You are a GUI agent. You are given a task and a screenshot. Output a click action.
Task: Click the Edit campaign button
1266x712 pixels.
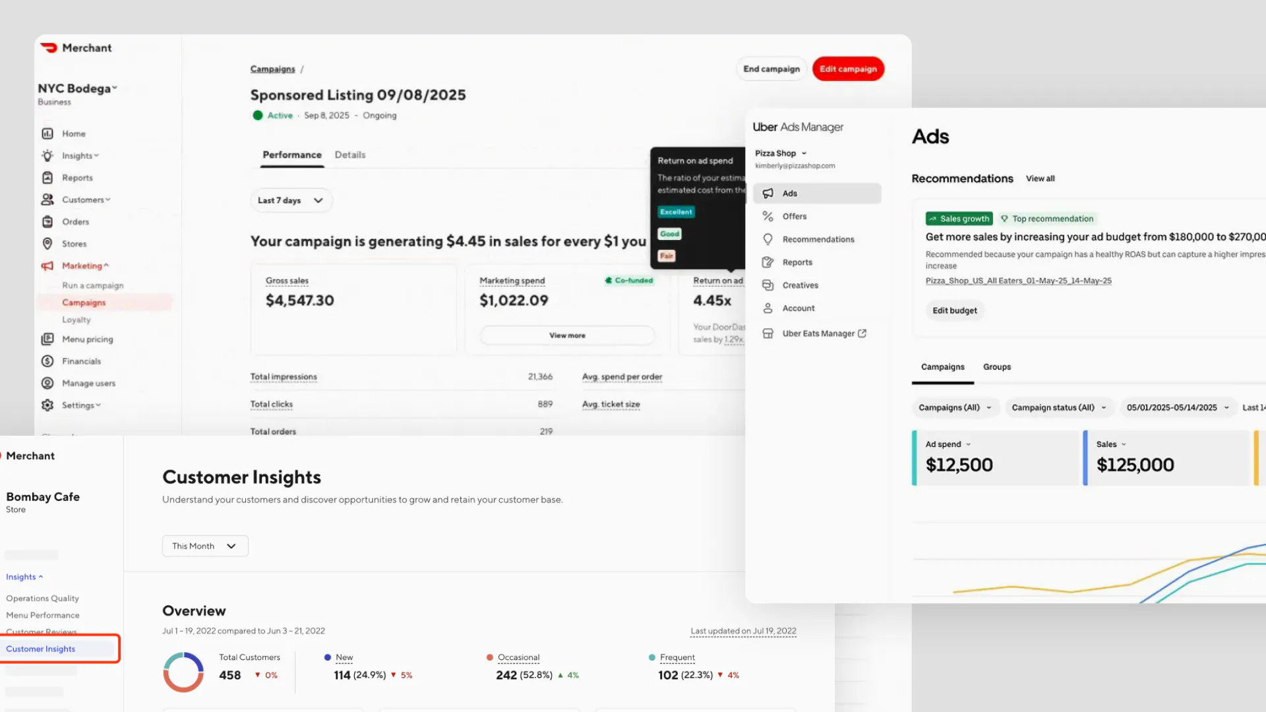tap(848, 69)
